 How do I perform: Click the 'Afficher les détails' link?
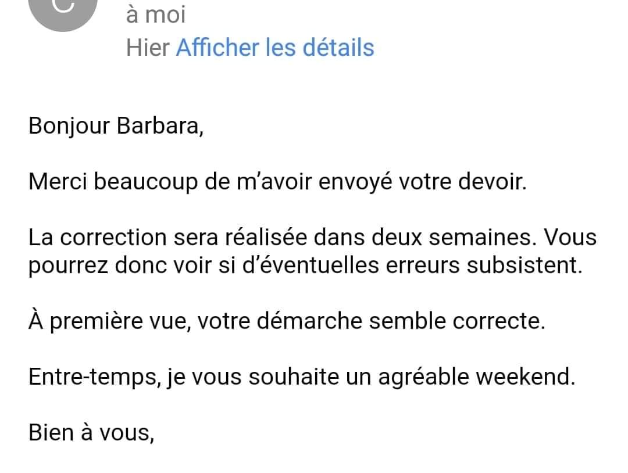[274, 48]
